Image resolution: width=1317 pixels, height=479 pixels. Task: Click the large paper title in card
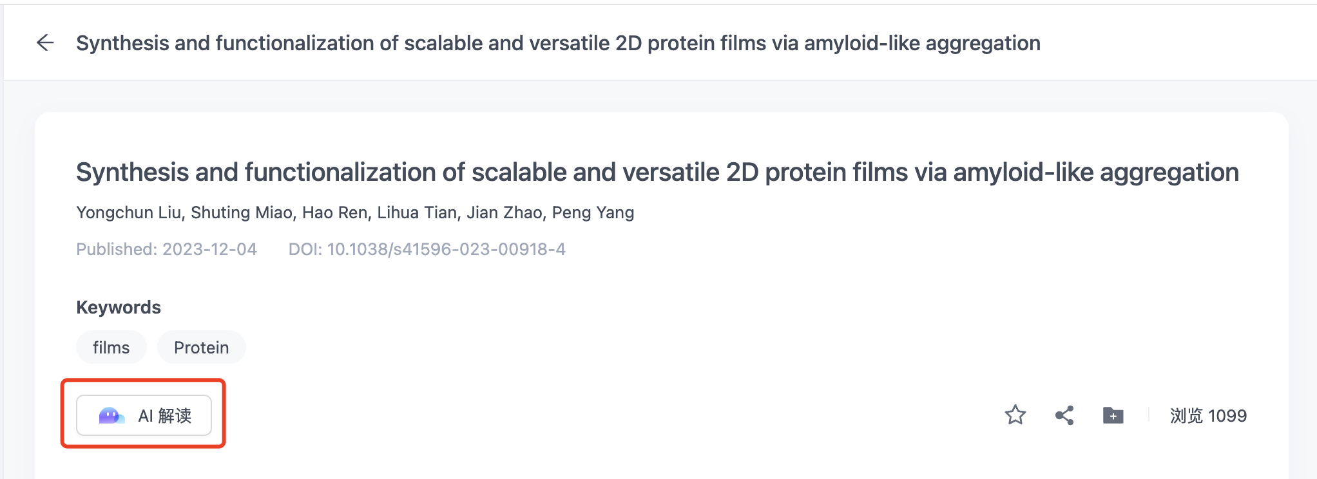[x=657, y=173]
